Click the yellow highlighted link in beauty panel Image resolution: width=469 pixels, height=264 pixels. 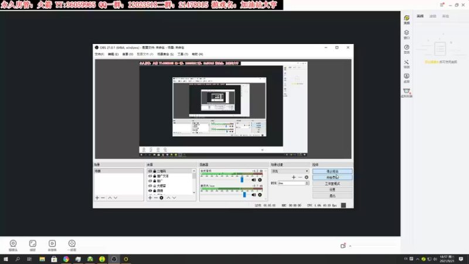[432, 62]
